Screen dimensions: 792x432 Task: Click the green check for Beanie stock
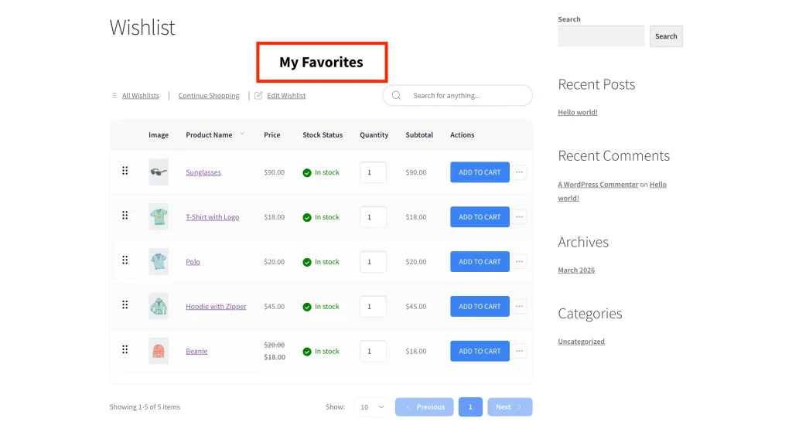click(x=307, y=352)
